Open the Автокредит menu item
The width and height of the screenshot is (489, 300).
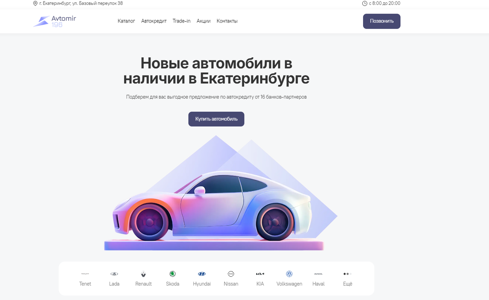pyautogui.click(x=154, y=21)
